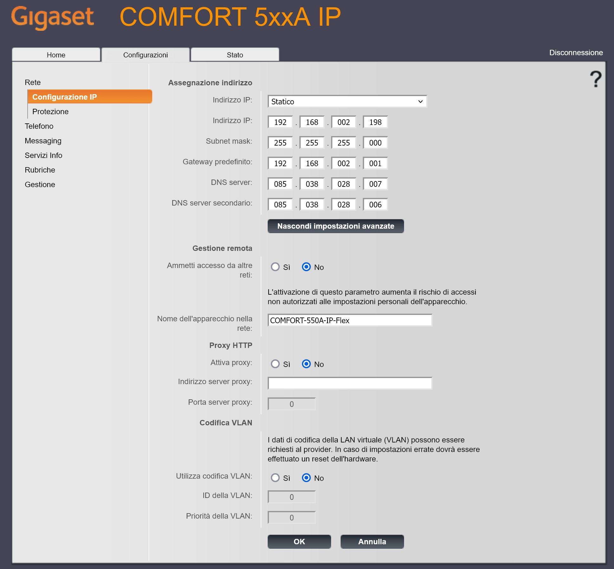The image size is (614, 569).
Task: Open the Messaging section in sidebar
Action: tap(43, 141)
